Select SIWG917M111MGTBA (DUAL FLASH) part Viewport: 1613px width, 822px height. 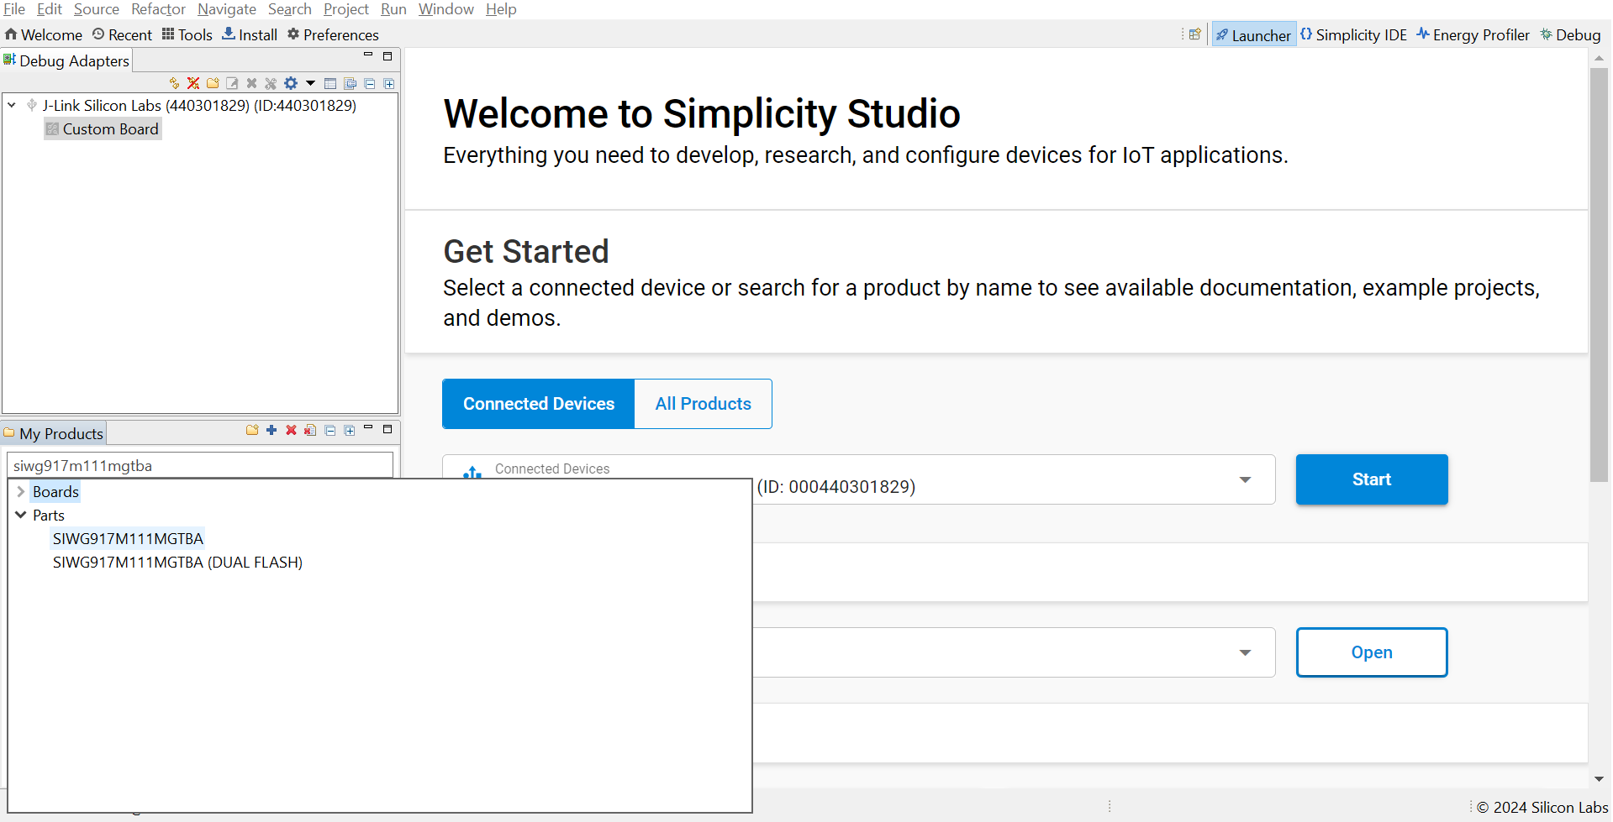click(177, 563)
